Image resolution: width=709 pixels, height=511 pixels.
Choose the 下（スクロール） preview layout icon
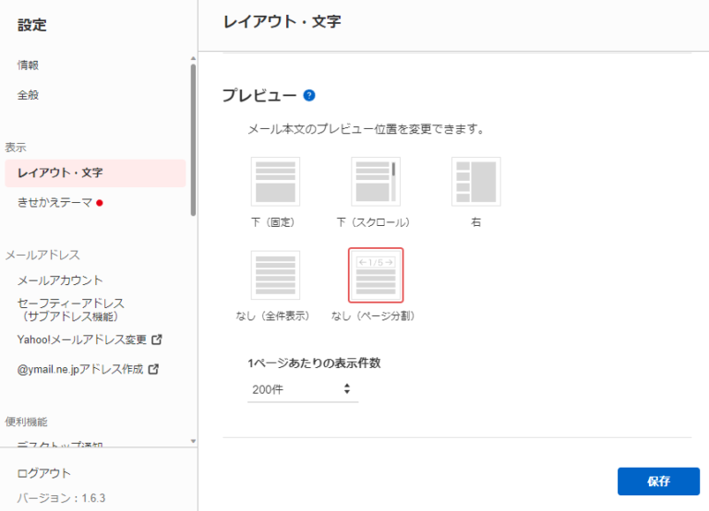[375, 181]
